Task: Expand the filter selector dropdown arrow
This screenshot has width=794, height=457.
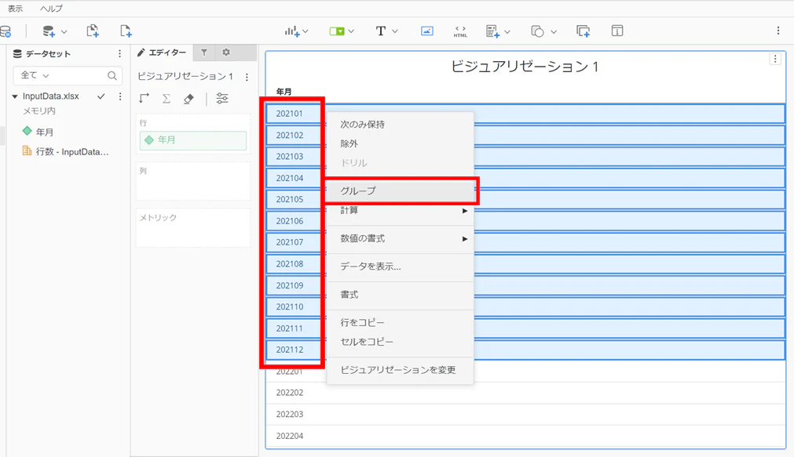Action: coord(351,31)
